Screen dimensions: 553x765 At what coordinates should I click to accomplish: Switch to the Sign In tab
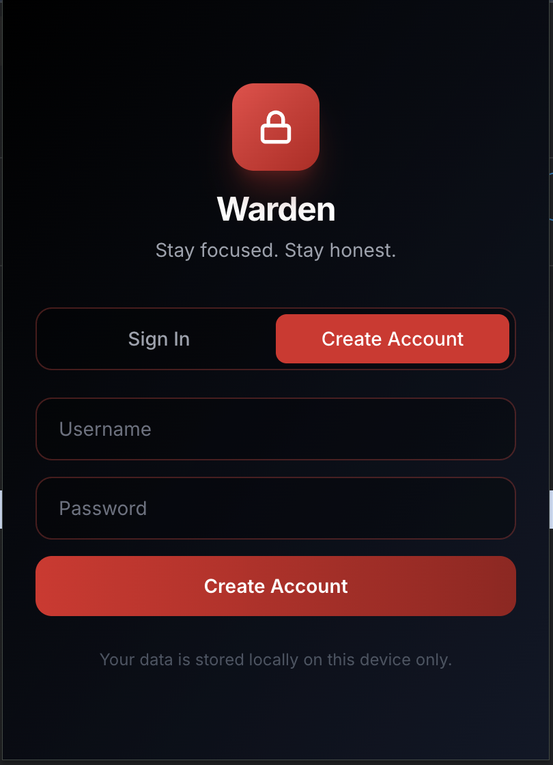tap(159, 339)
